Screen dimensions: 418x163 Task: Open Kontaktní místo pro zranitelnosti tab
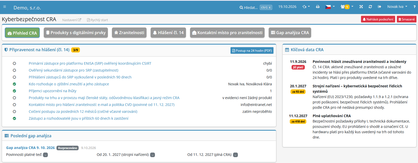tap(227, 33)
